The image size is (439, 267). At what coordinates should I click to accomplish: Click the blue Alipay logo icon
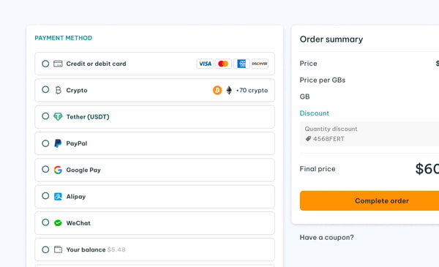click(58, 197)
